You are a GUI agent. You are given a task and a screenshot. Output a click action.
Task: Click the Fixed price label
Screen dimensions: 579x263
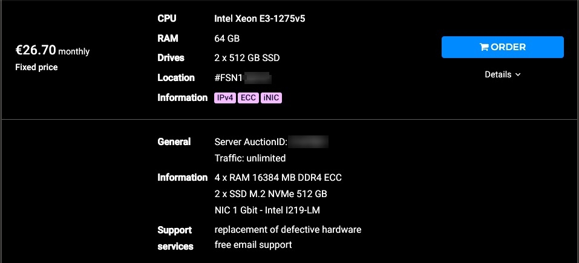tap(36, 68)
